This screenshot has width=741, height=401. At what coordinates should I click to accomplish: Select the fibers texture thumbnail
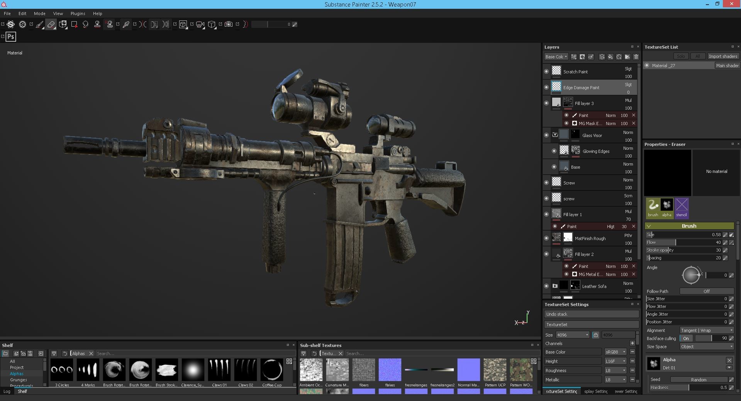point(363,369)
